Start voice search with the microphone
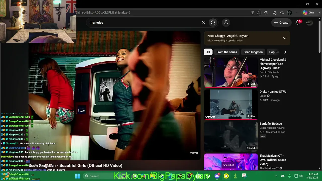 point(226,23)
